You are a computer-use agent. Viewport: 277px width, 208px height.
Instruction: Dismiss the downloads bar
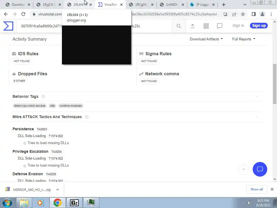[272, 189]
